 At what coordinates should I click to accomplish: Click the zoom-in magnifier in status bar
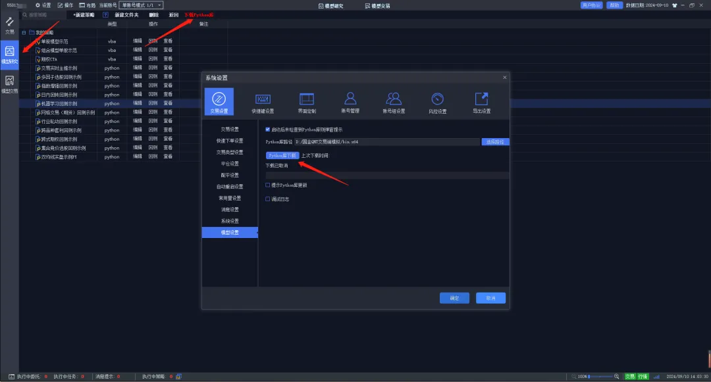tap(617, 377)
